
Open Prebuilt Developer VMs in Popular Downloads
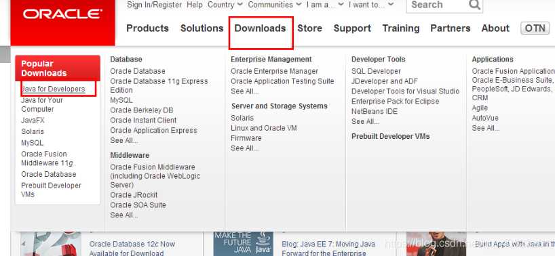coord(51,190)
